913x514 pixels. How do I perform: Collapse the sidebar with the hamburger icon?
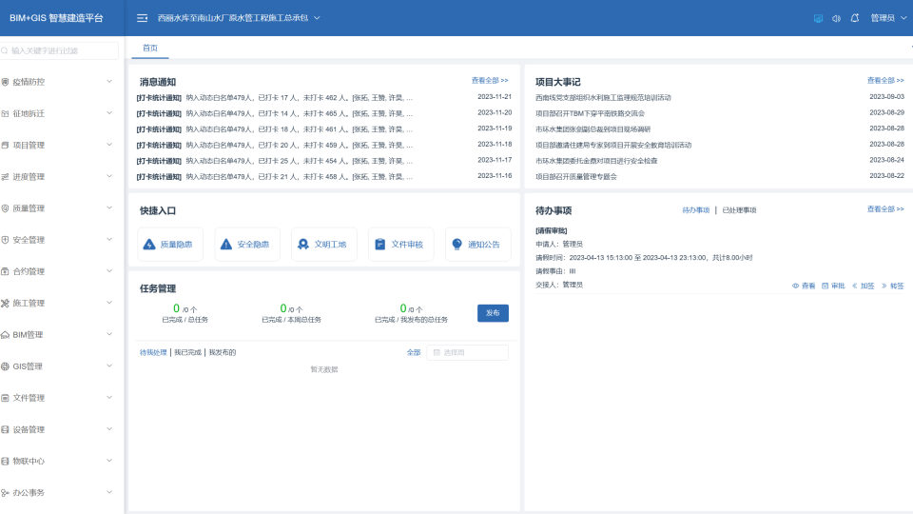[x=142, y=18]
